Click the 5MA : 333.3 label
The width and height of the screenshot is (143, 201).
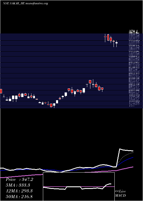click(18, 185)
